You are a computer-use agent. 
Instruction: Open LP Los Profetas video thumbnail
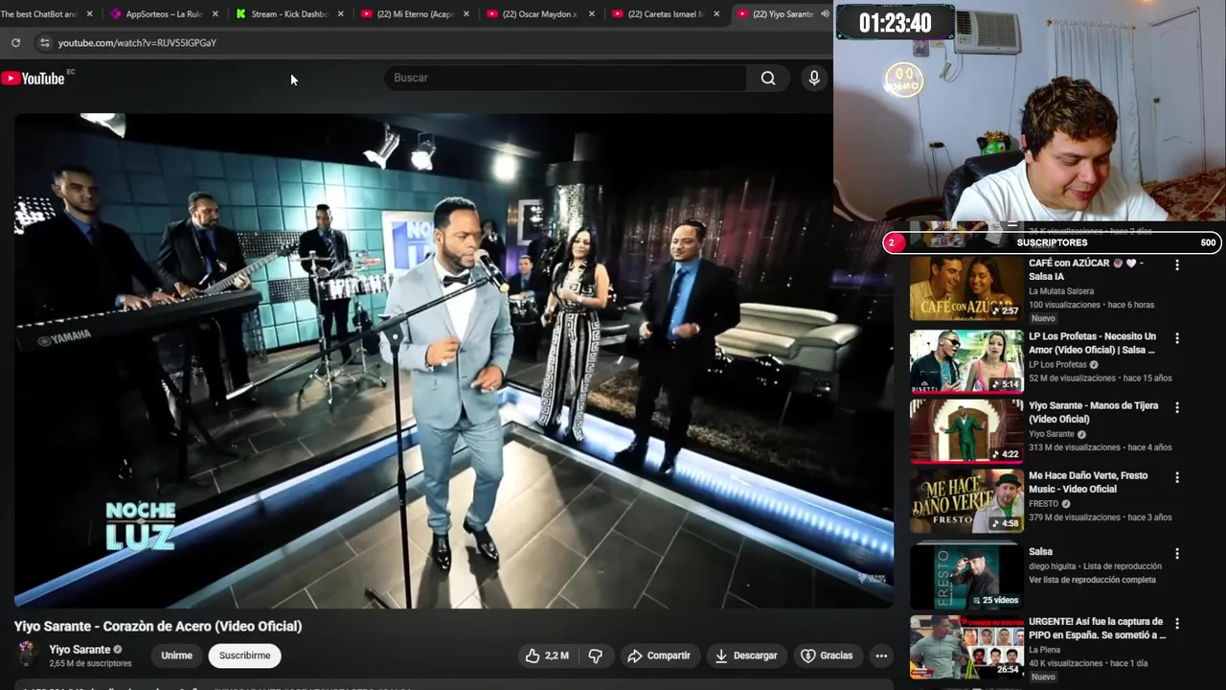[x=966, y=361]
